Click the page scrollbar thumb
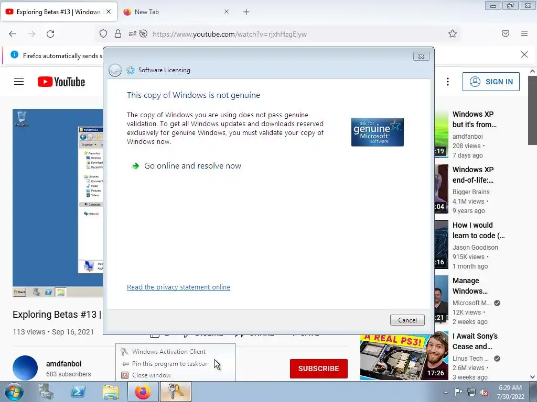 pos(532,110)
